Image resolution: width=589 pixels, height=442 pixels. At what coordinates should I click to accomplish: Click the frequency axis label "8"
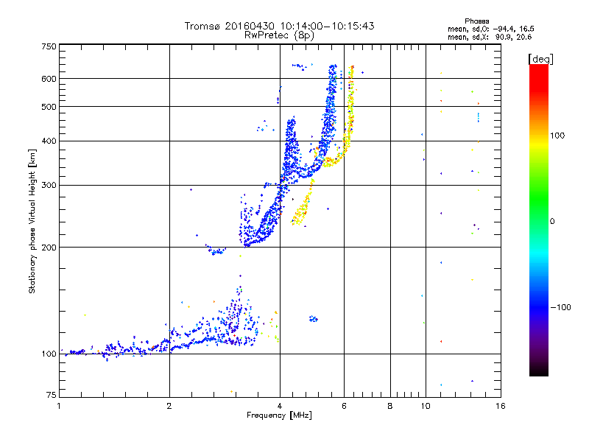tap(390, 406)
